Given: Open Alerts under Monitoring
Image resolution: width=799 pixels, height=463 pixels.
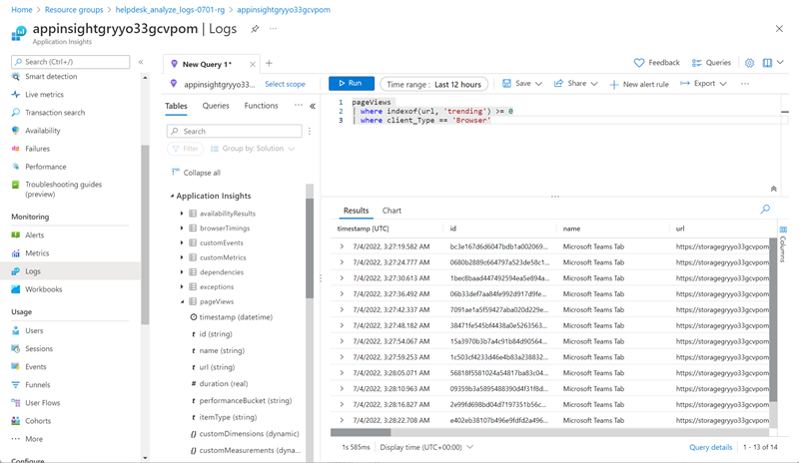Looking at the screenshot, I should (35, 234).
